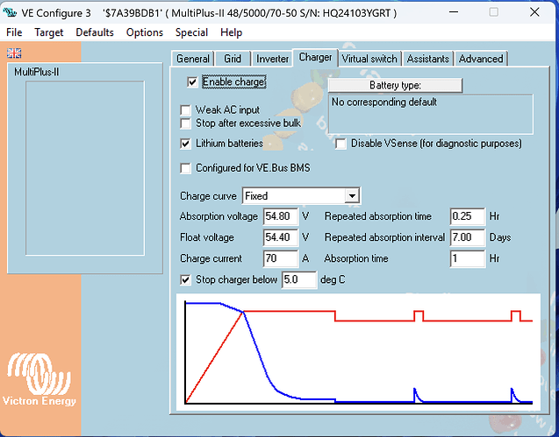Open the Special menu

tap(192, 32)
